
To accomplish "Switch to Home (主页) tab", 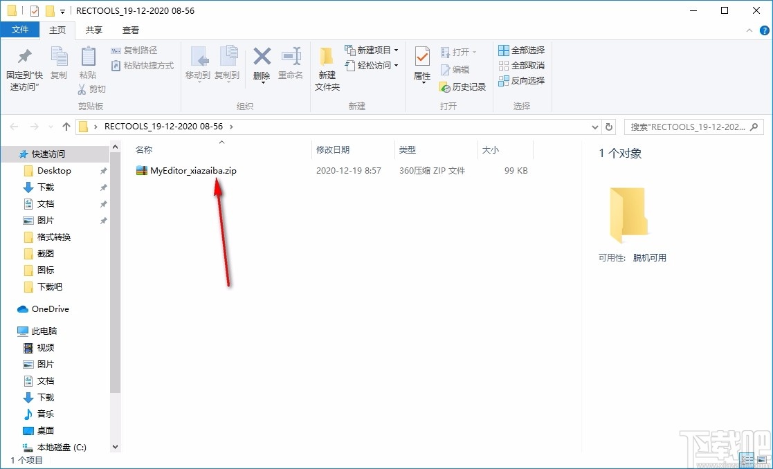I will point(57,30).
